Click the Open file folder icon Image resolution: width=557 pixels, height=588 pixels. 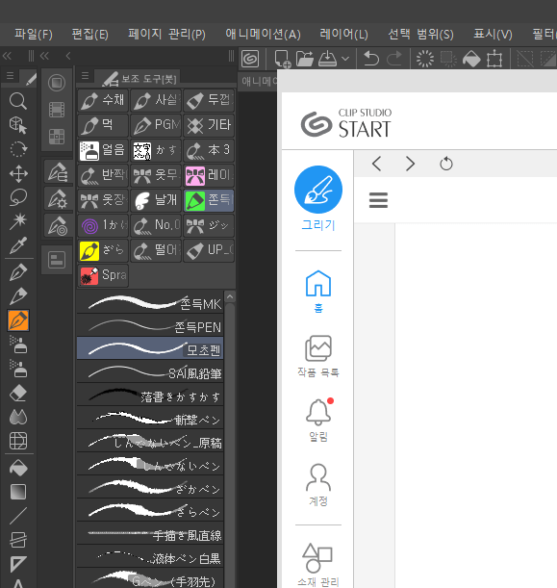point(304,59)
